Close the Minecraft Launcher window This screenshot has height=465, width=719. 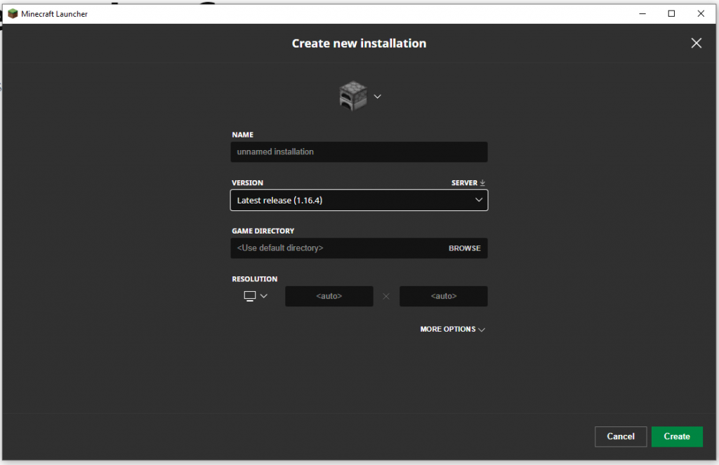(x=701, y=13)
